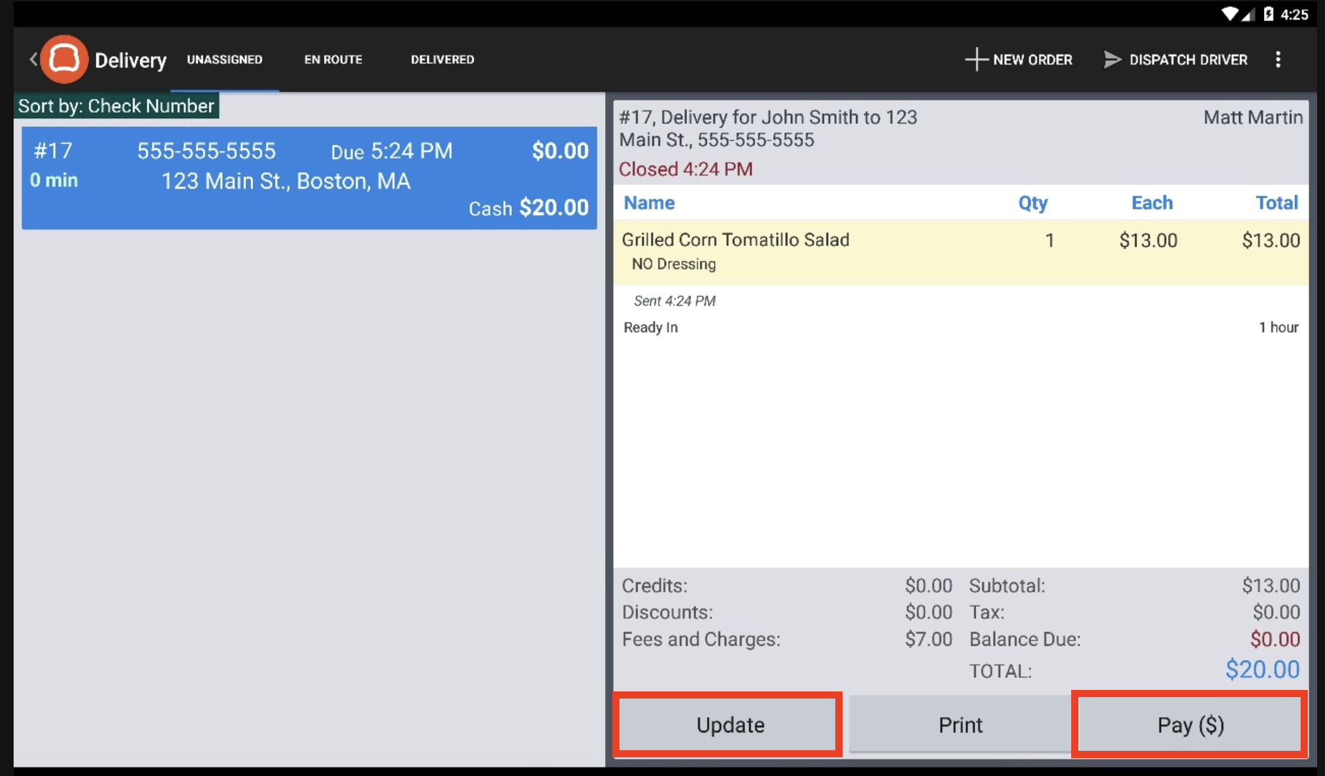Open the DELIVERED tab

click(x=442, y=60)
